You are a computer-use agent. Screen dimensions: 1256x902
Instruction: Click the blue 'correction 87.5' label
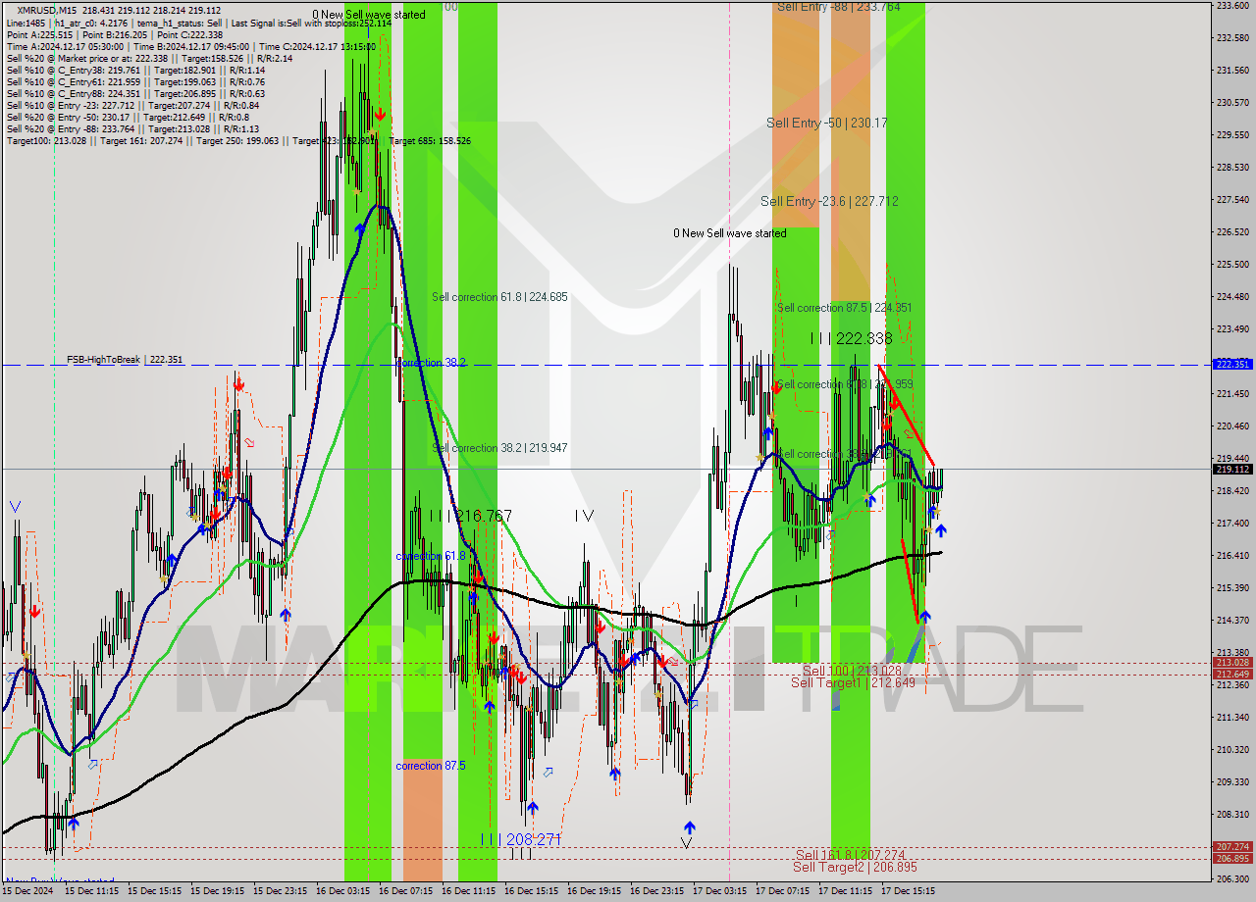tap(431, 766)
